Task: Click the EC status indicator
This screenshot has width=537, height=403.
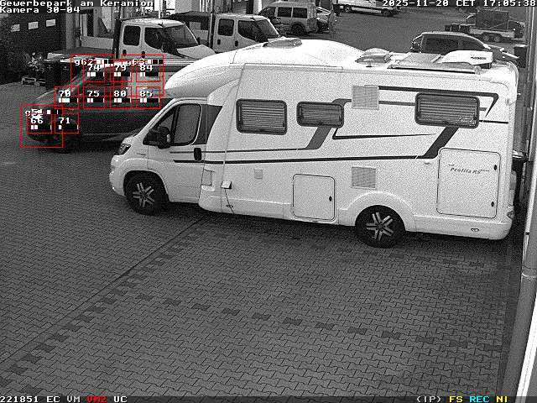Action: point(53,399)
